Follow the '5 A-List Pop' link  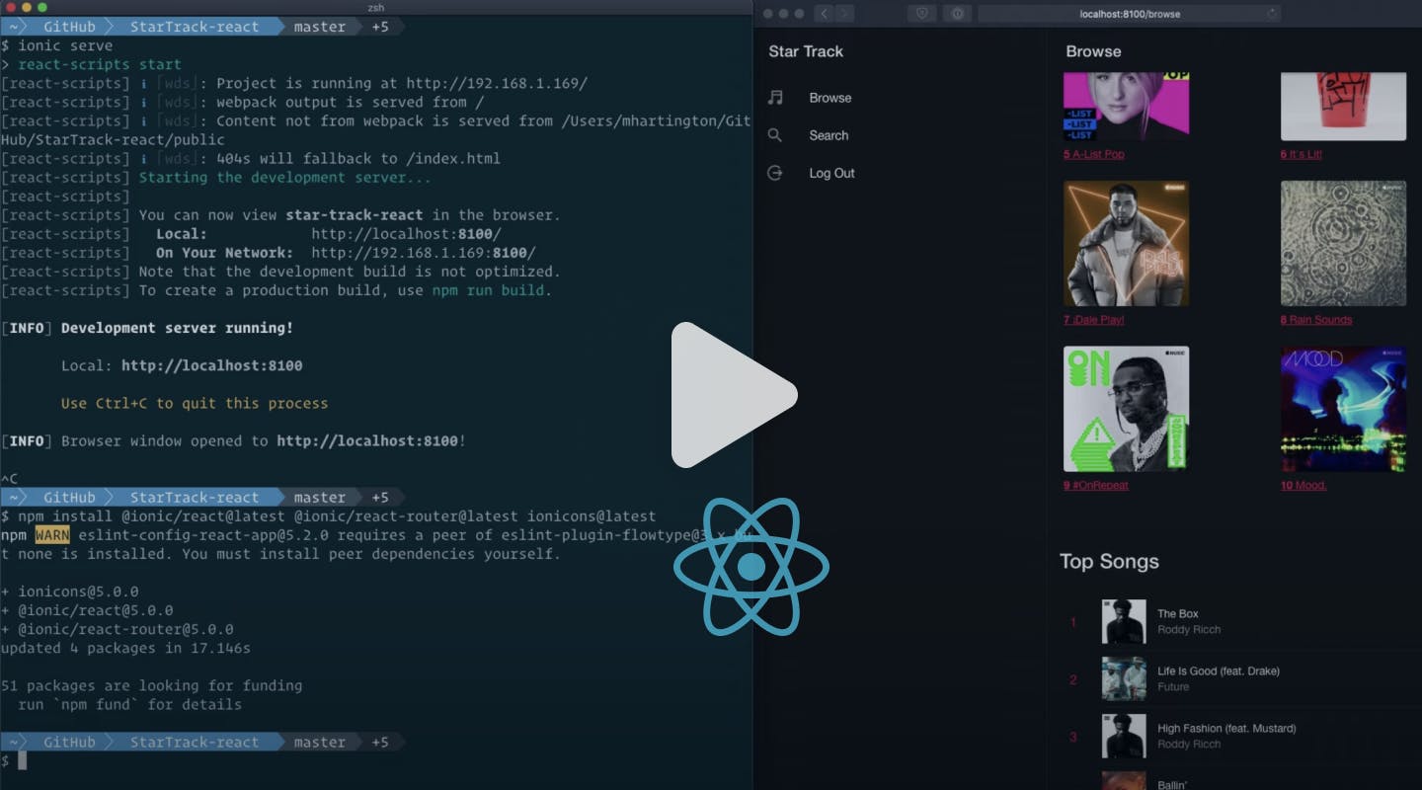[1094, 154]
